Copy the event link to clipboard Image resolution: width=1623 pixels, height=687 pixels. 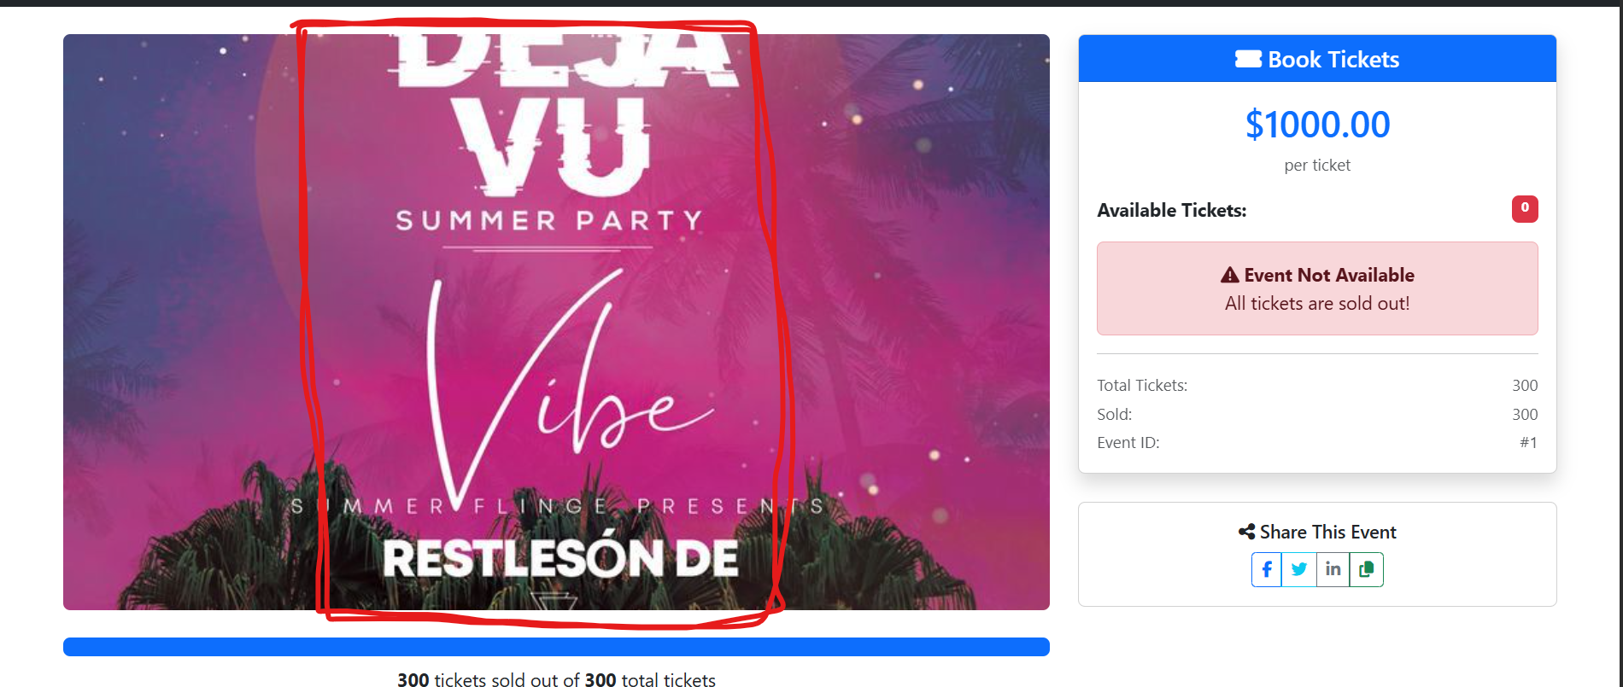click(x=1367, y=569)
